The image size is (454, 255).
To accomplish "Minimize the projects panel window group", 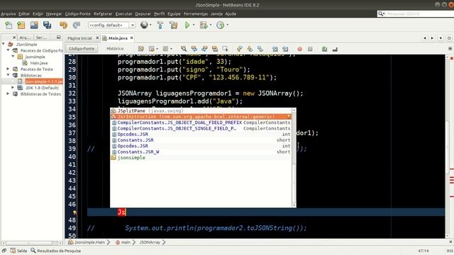I will click(58, 37).
